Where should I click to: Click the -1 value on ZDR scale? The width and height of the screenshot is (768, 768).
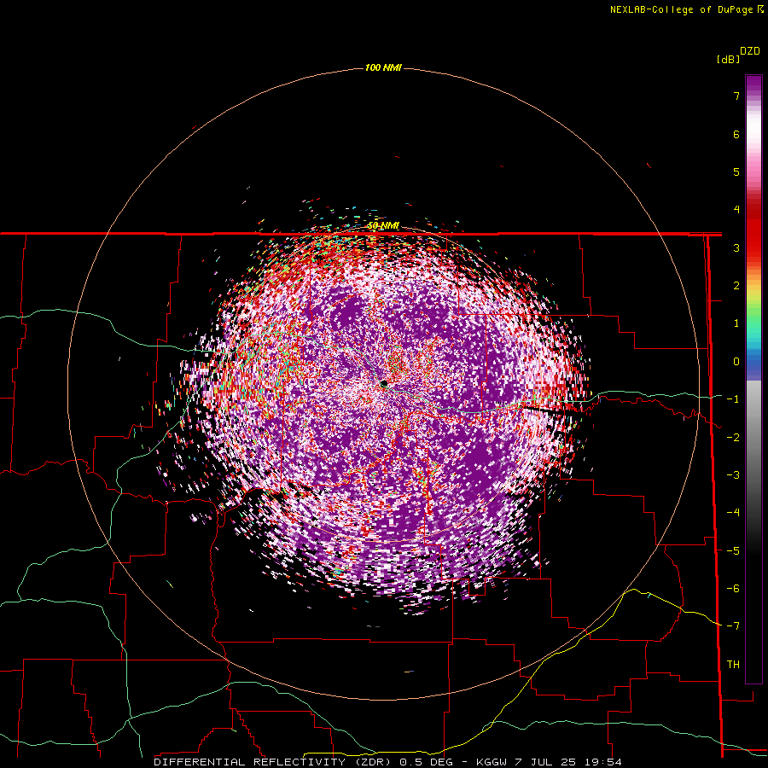[x=733, y=399]
